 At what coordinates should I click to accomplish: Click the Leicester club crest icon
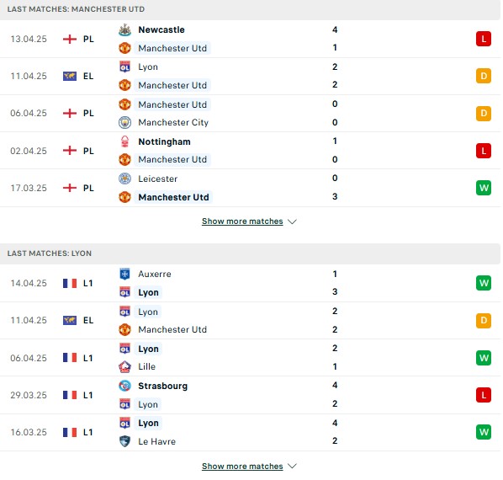tap(124, 179)
